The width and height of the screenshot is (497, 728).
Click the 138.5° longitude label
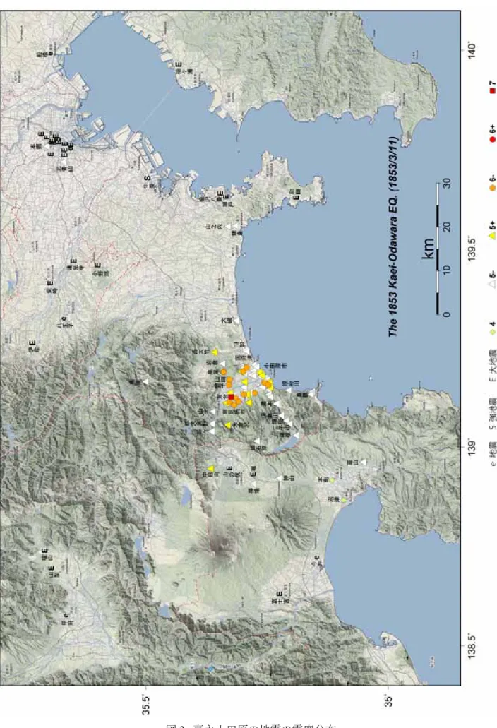(472, 647)
